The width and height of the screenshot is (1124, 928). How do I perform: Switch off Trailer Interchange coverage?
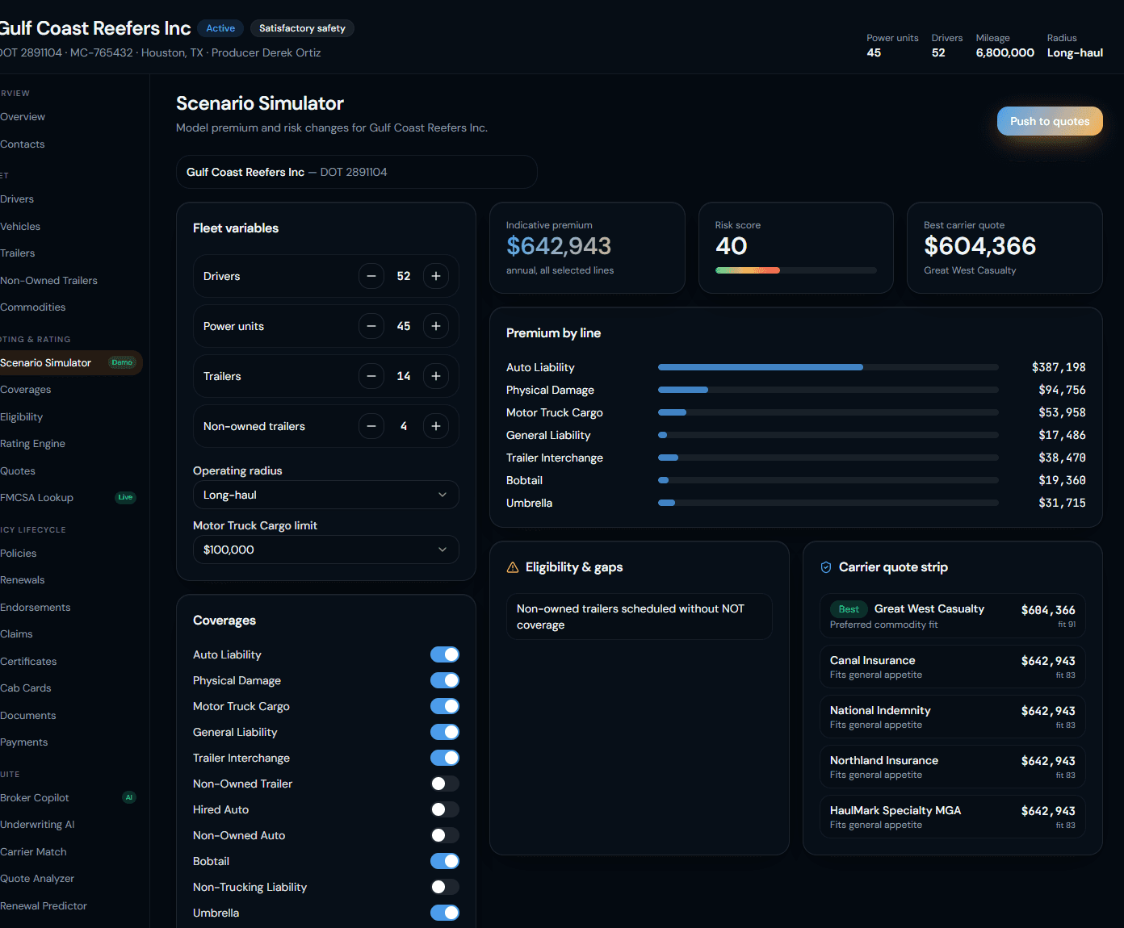pyautogui.click(x=445, y=758)
